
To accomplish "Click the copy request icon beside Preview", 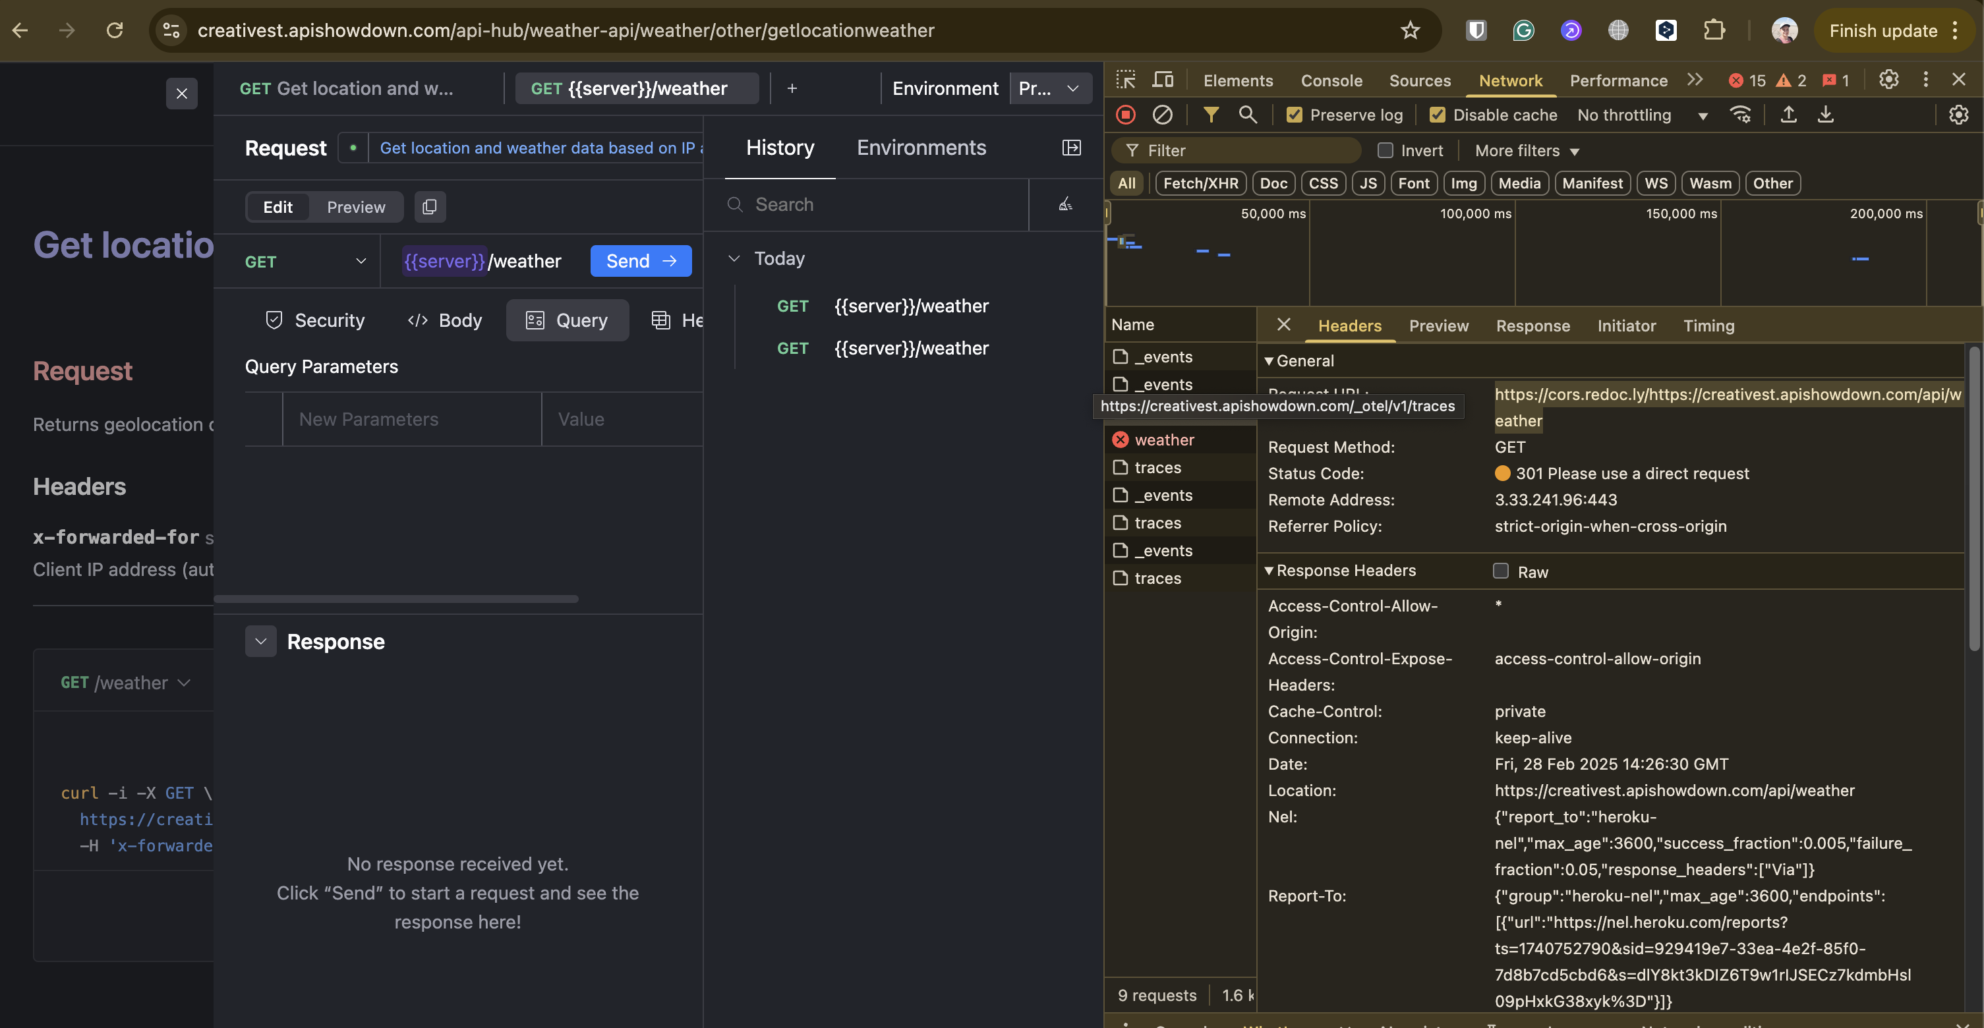I will coord(430,207).
